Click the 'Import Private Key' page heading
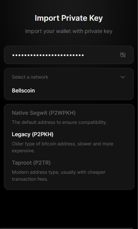This screenshot has width=138, height=229. coord(69,18)
